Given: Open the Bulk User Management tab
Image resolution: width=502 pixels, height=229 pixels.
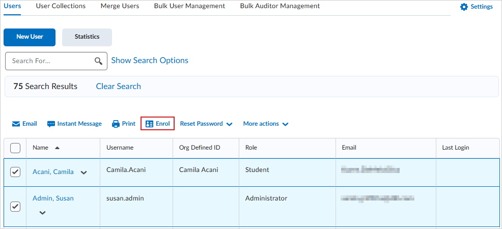Looking at the screenshot, I should click(x=189, y=6).
